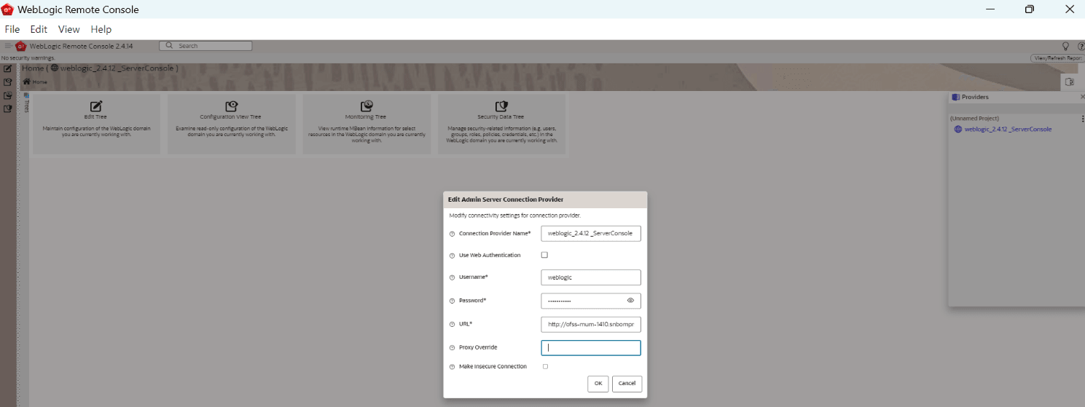
Task: Click the globe icon in the Home page title
Action: coord(55,68)
